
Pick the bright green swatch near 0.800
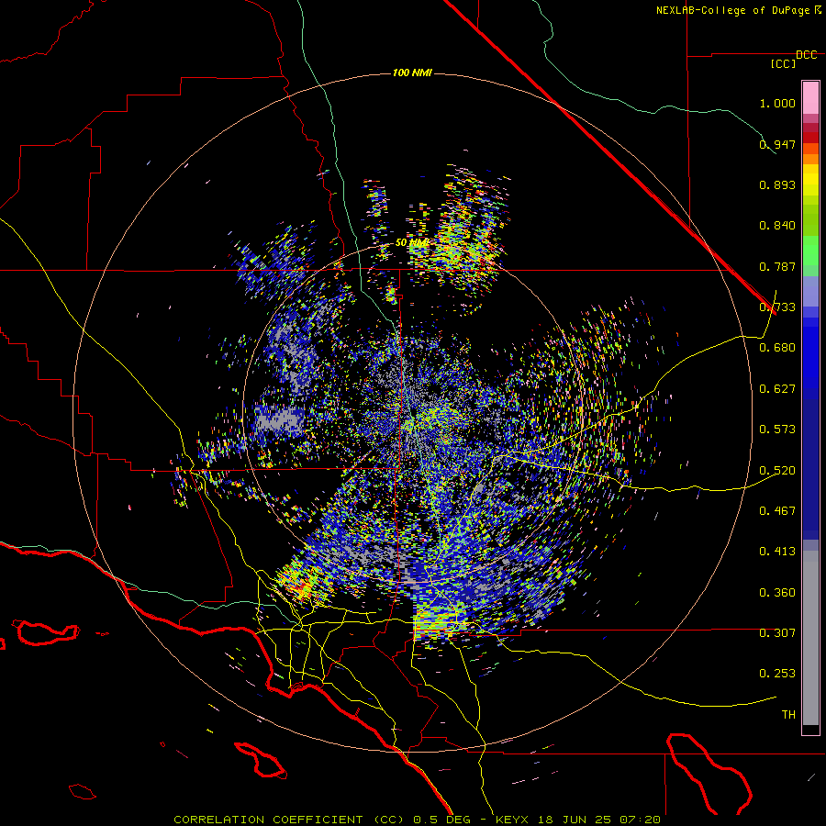(810, 251)
